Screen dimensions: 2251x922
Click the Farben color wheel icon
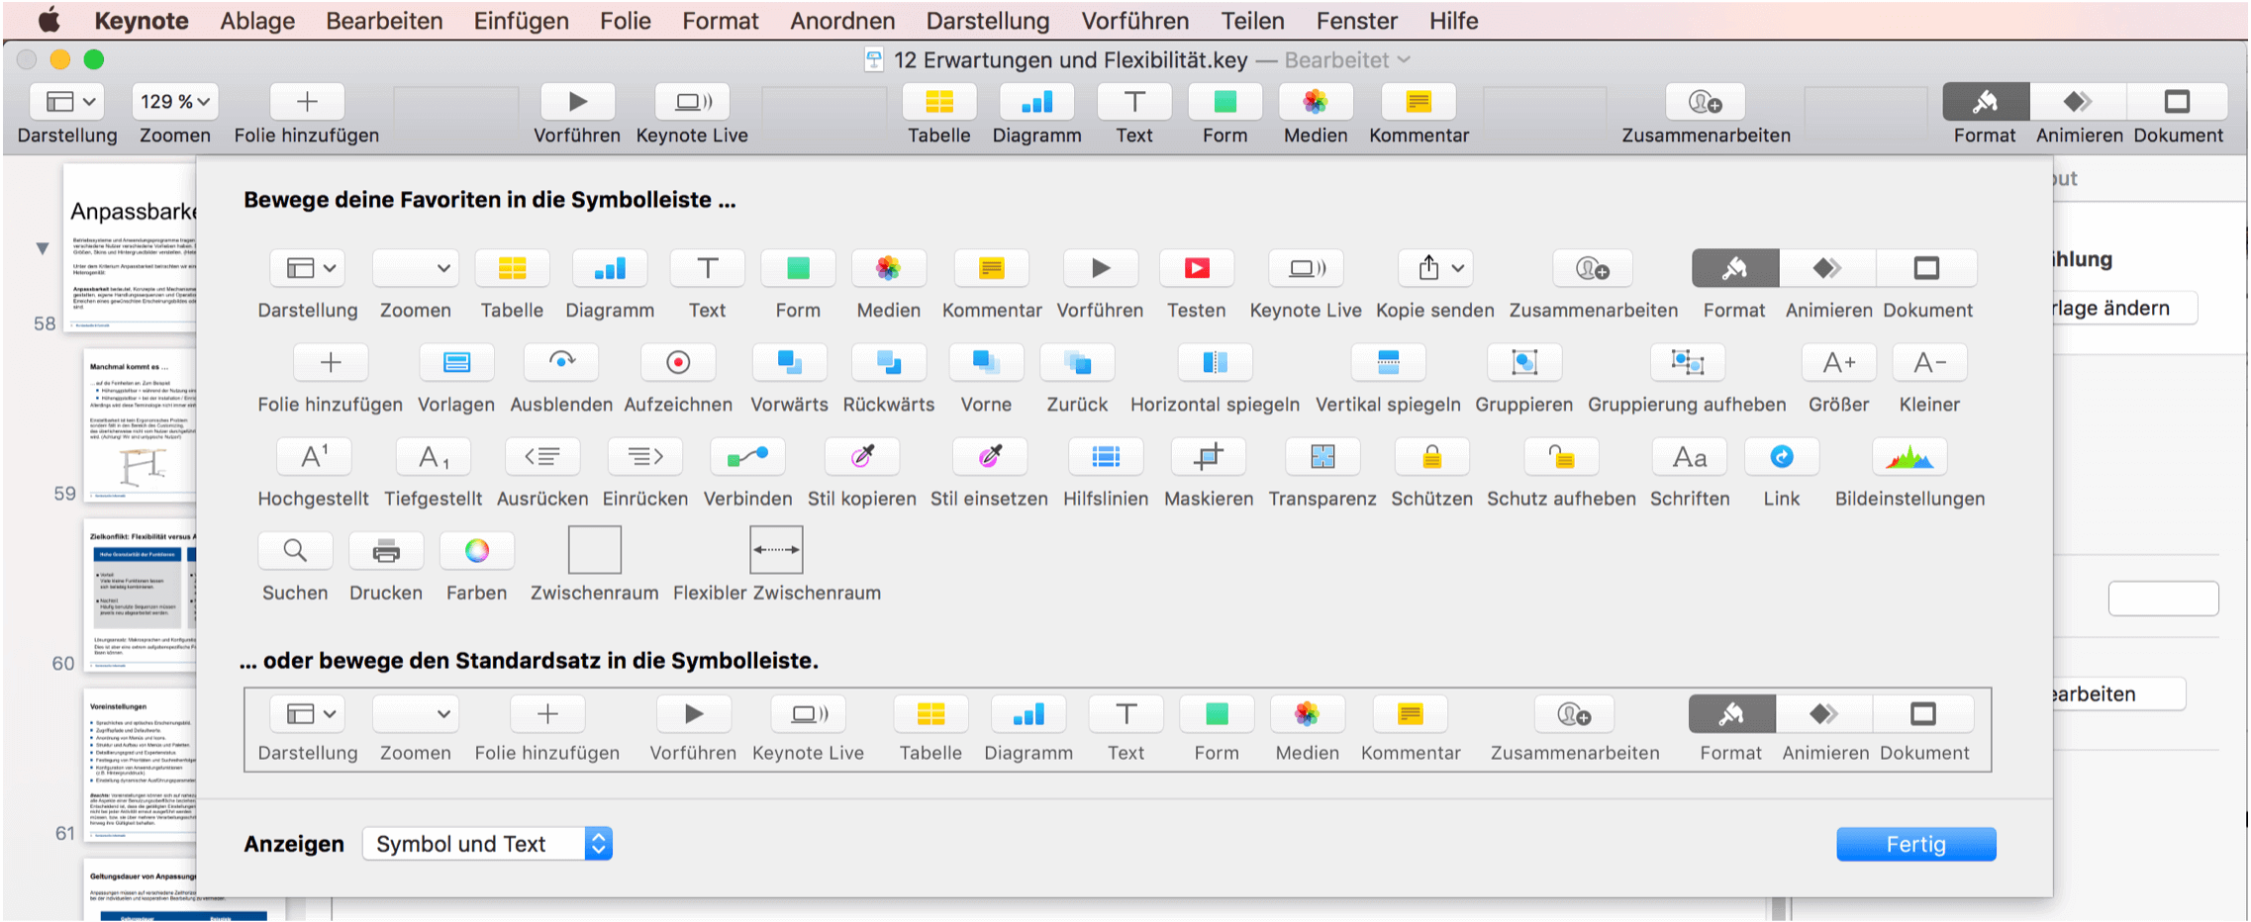[476, 550]
